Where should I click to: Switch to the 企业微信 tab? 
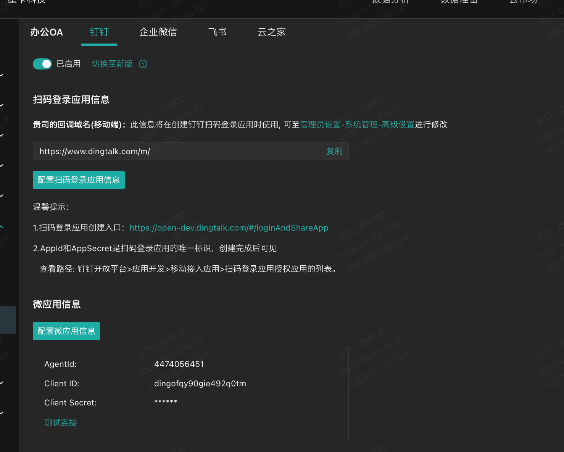click(x=158, y=32)
